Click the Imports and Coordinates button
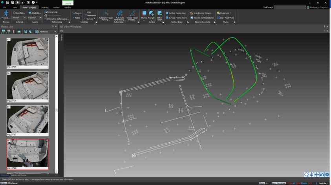This screenshot has height=185, width=331. click(203, 18)
